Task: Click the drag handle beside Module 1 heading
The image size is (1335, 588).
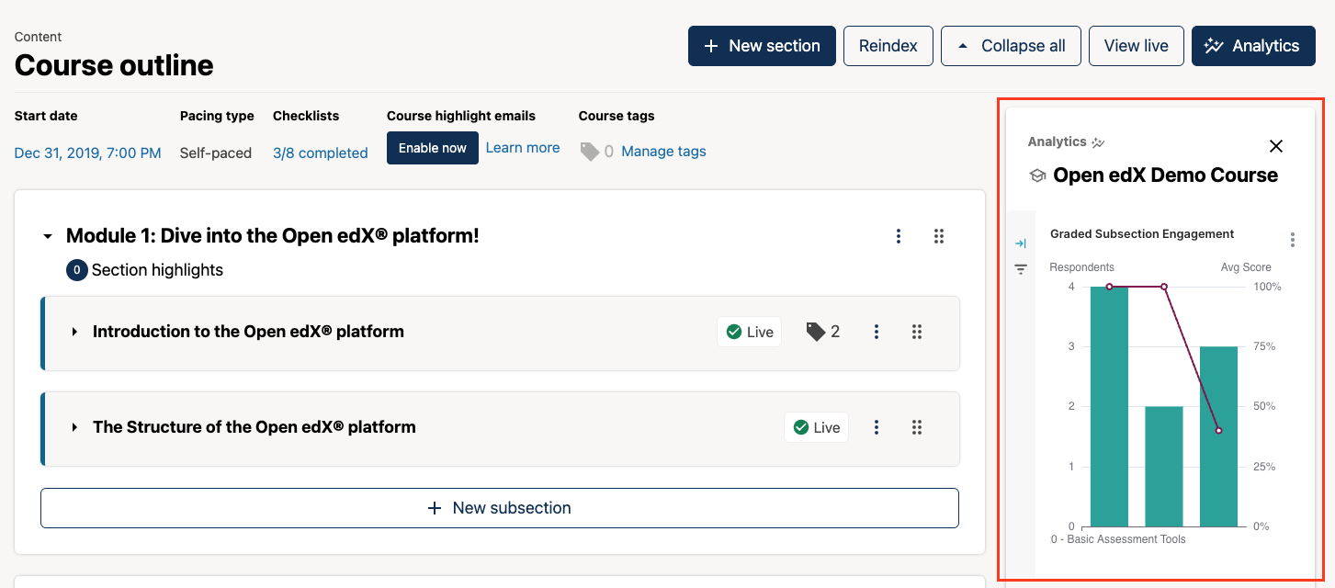Action: point(939,236)
